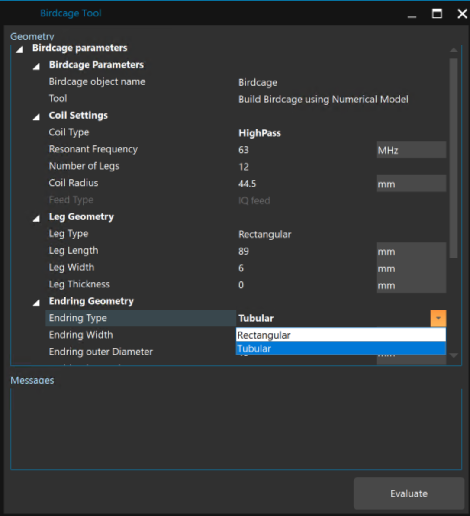Maximize the Birdcage Tool window
Viewport: 470px width, 516px height.
(437, 14)
